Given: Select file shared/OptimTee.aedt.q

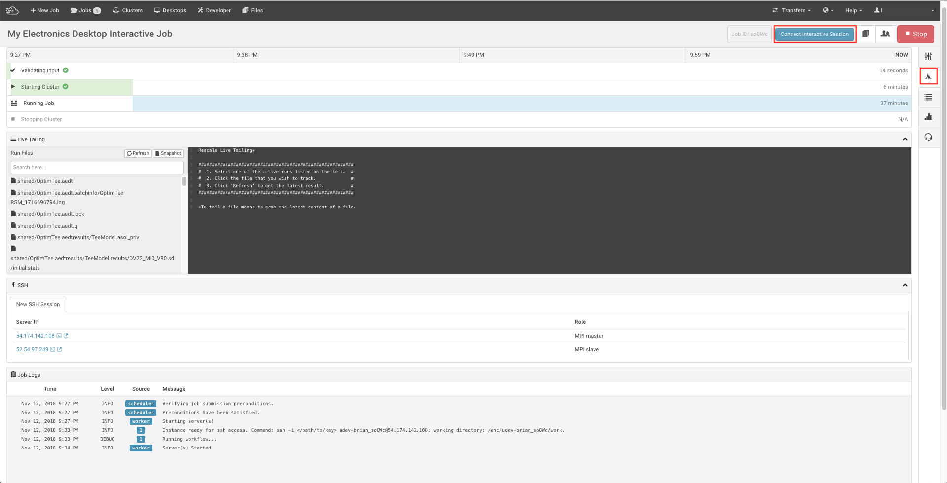Looking at the screenshot, I should [44, 226].
